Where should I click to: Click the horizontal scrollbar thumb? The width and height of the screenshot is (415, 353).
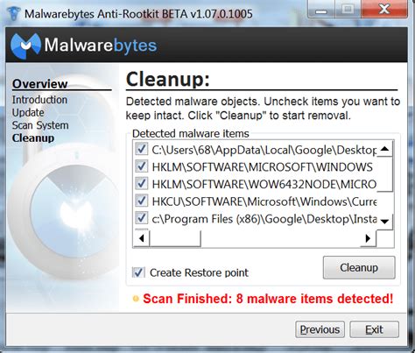coord(175,238)
